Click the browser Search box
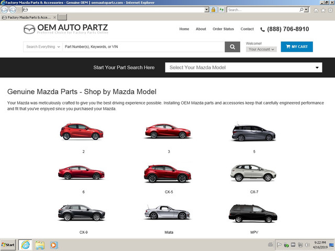 click(263, 9)
